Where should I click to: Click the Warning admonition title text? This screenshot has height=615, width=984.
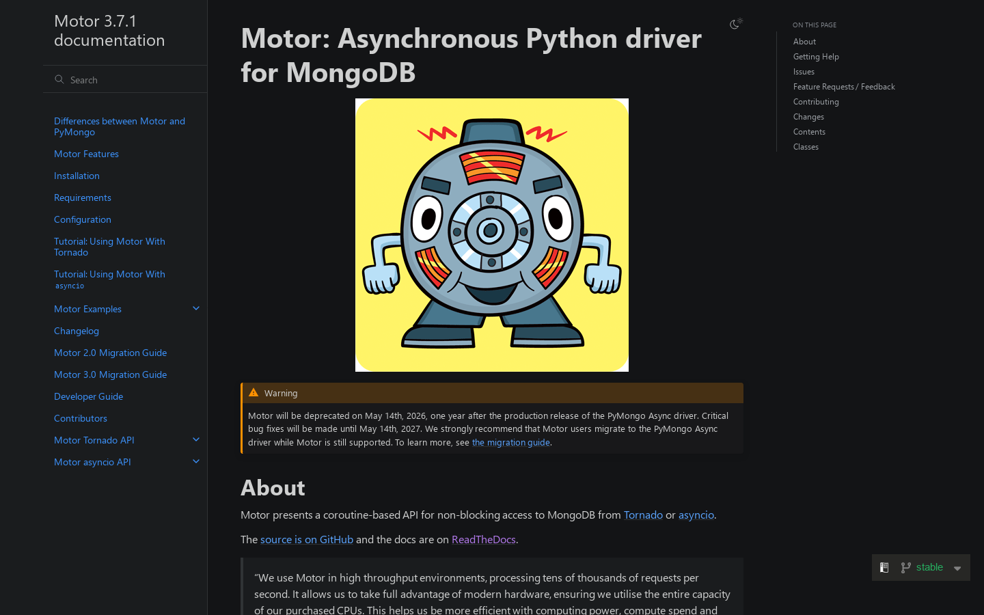tap(281, 393)
